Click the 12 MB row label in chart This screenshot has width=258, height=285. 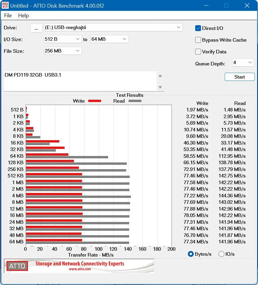point(17,209)
